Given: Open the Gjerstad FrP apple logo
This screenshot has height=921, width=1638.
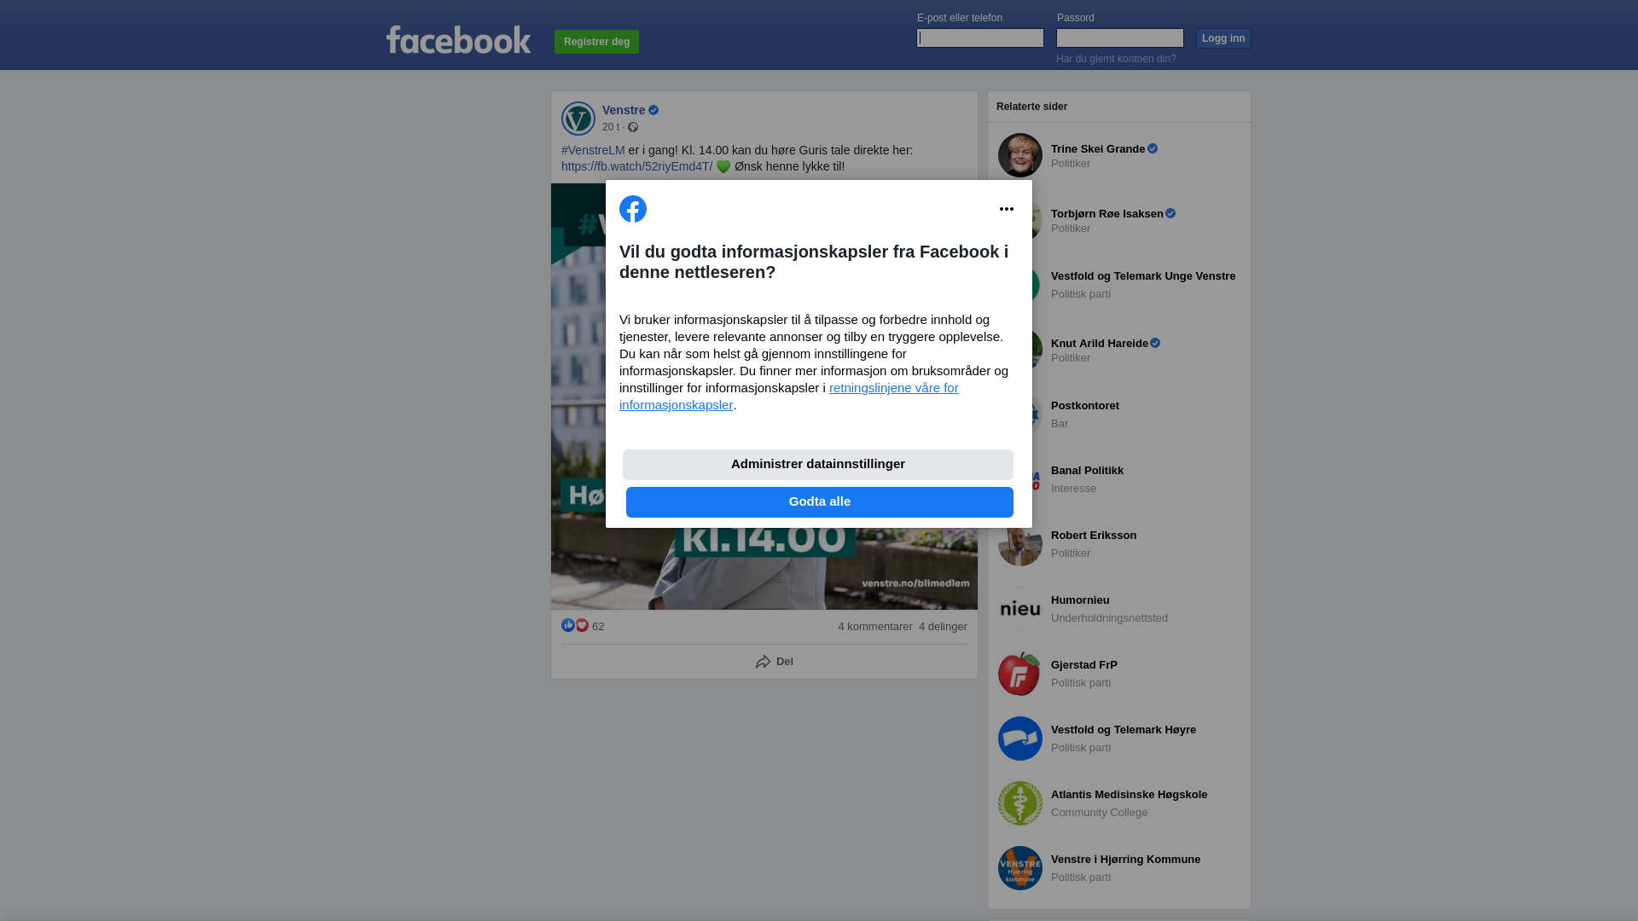Looking at the screenshot, I should (x=1020, y=674).
